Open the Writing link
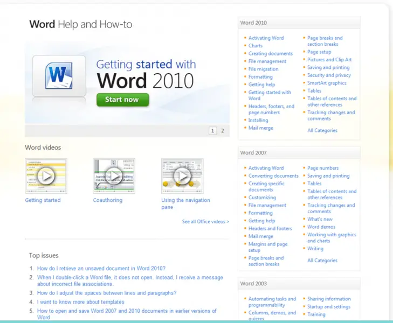The height and width of the screenshot is (323, 393). 315,249
